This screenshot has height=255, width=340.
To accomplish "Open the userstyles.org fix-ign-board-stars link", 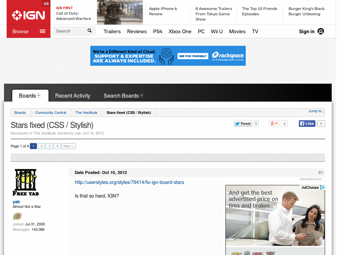I will coord(129,182).
